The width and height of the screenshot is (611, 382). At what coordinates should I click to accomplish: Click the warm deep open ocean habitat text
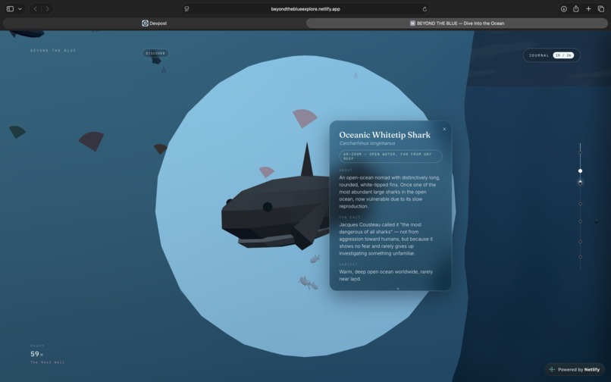[386, 275]
